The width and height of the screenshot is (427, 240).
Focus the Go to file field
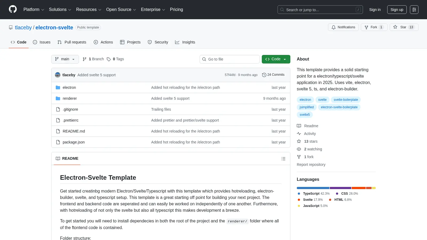click(230, 59)
